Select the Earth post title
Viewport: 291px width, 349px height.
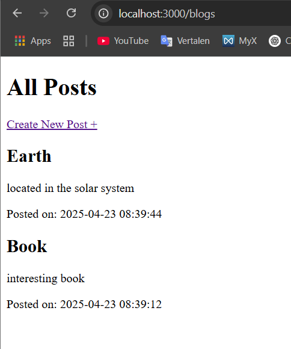click(x=29, y=156)
